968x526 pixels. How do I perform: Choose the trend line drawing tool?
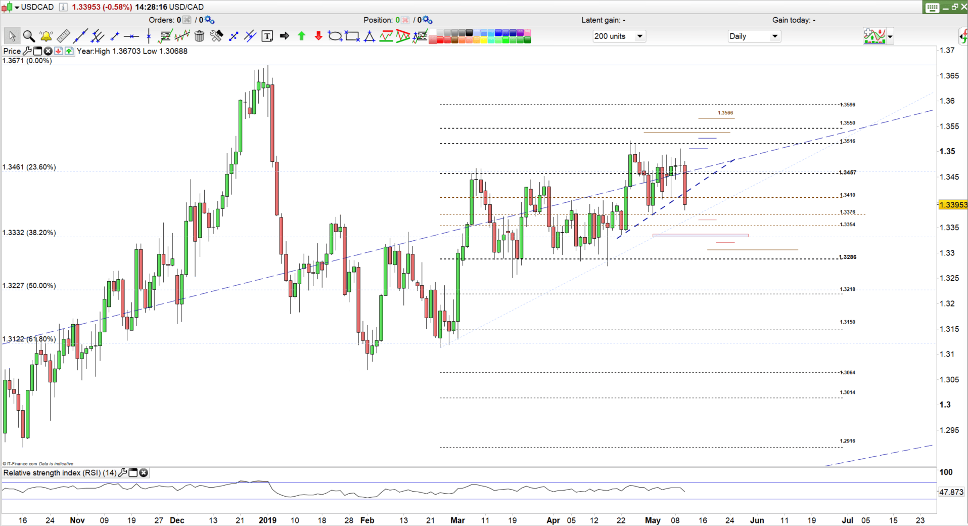pyautogui.click(x=80, y=36)
